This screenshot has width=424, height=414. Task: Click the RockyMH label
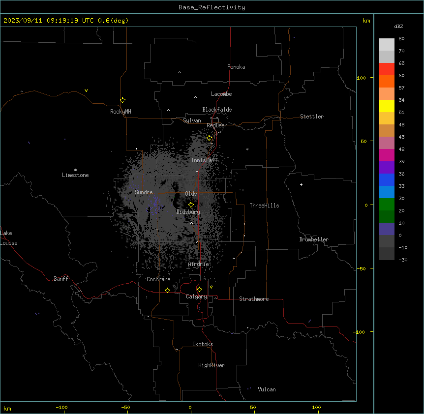[x=121, y=112]
